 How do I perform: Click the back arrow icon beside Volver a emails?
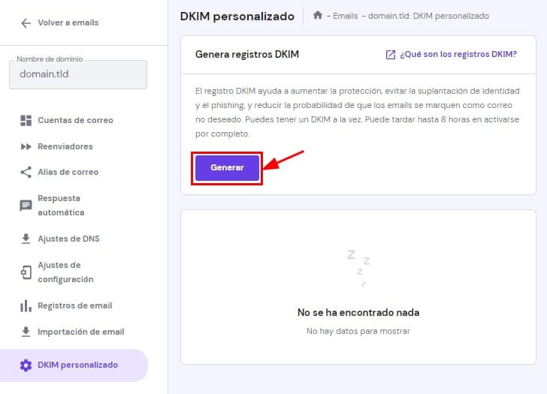[x=26, y=23]
